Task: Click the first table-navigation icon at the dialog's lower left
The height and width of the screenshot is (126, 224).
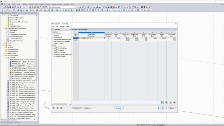Action: coord(54,108)
